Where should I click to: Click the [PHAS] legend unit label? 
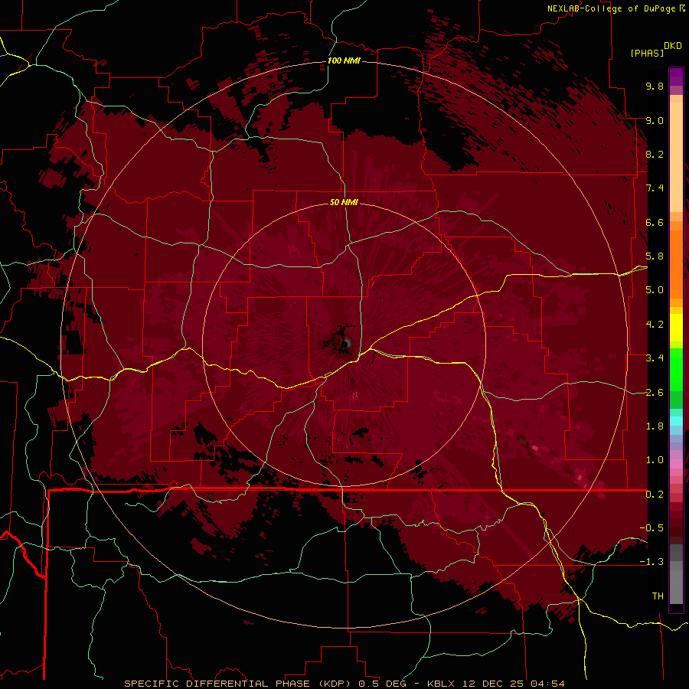(647, 53)
